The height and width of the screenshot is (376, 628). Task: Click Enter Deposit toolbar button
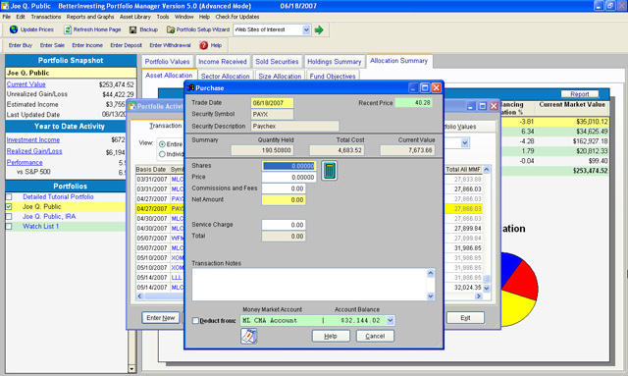point(127,45)
